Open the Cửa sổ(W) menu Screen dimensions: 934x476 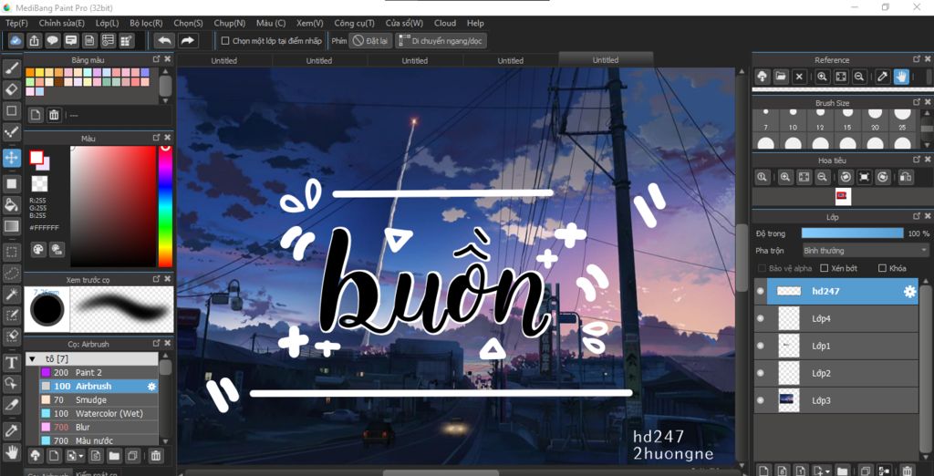click(x=404, y=23)
